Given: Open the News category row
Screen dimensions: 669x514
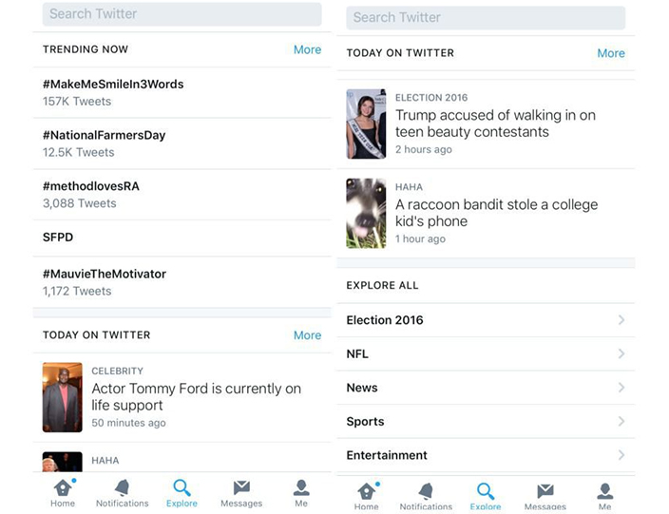Looking at the screenshot, I should pos(485,388).
